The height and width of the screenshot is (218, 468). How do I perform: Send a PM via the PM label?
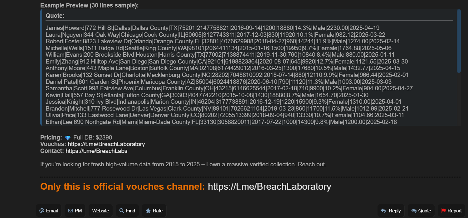point(78,211)
